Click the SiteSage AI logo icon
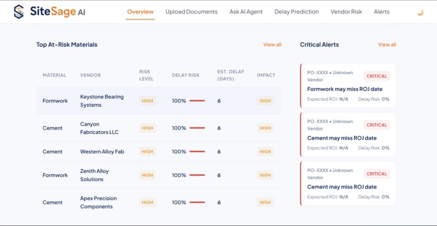The height and width of the screenshot is (226, 437). (18, 12)
